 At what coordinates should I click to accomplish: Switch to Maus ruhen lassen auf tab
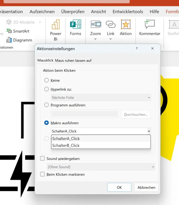(73, 60)
